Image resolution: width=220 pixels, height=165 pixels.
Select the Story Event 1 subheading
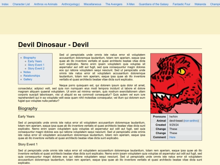pyautogui.click(x=28, y=144)
